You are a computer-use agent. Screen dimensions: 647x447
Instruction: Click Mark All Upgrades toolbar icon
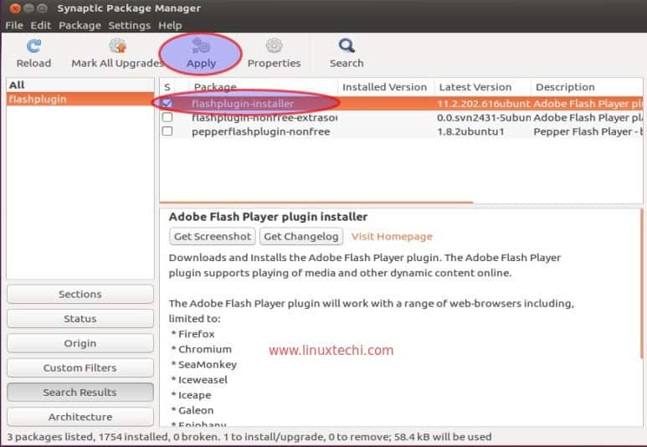click(118, 46)
